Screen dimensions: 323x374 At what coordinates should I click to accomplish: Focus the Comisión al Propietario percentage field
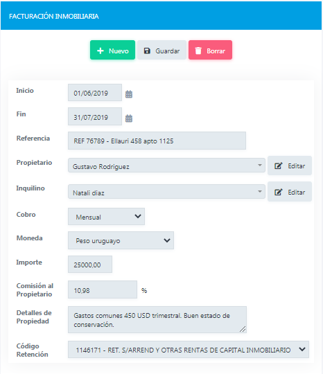(103, 290)
